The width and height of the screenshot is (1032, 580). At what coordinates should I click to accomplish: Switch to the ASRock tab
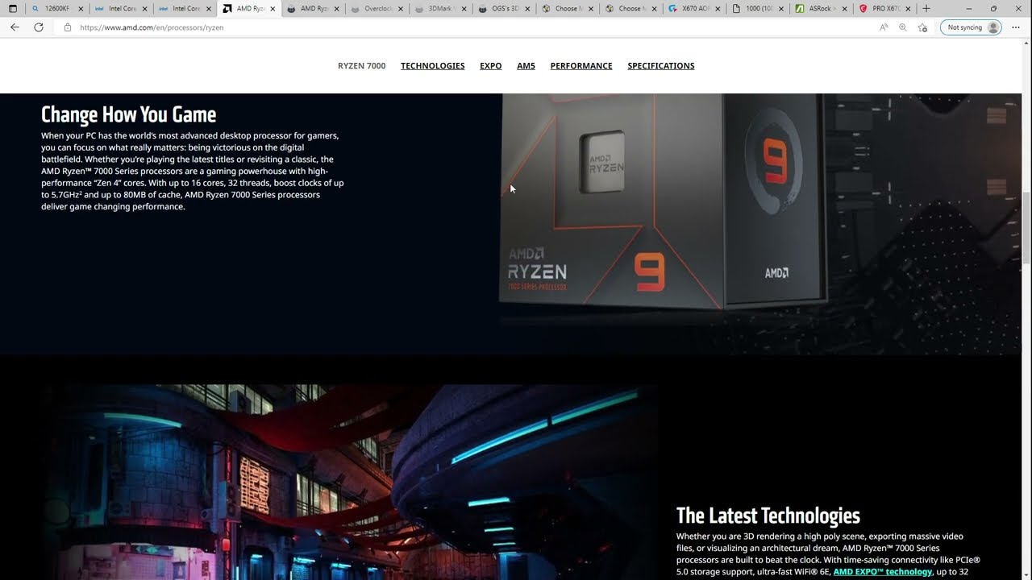point(820,9)
